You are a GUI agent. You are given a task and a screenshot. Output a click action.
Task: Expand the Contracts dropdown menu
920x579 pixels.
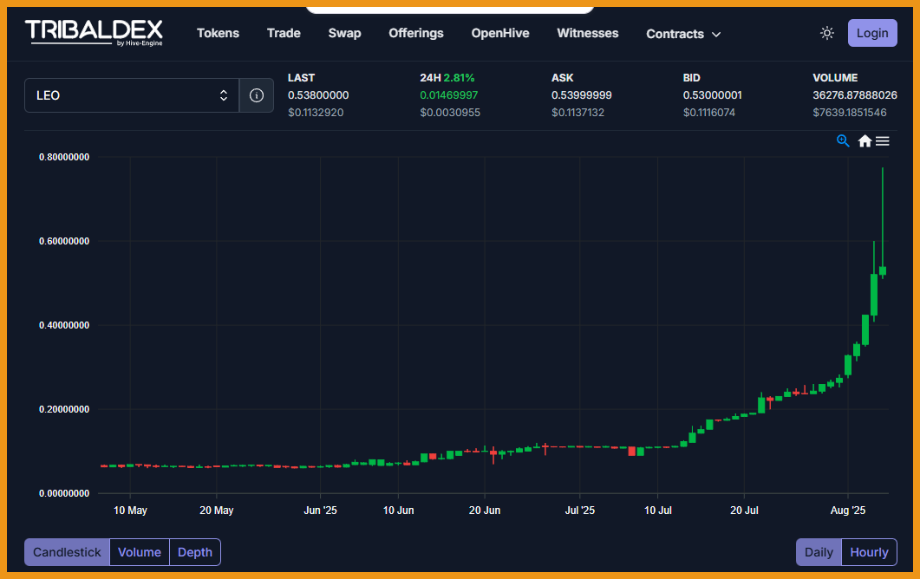683,34
